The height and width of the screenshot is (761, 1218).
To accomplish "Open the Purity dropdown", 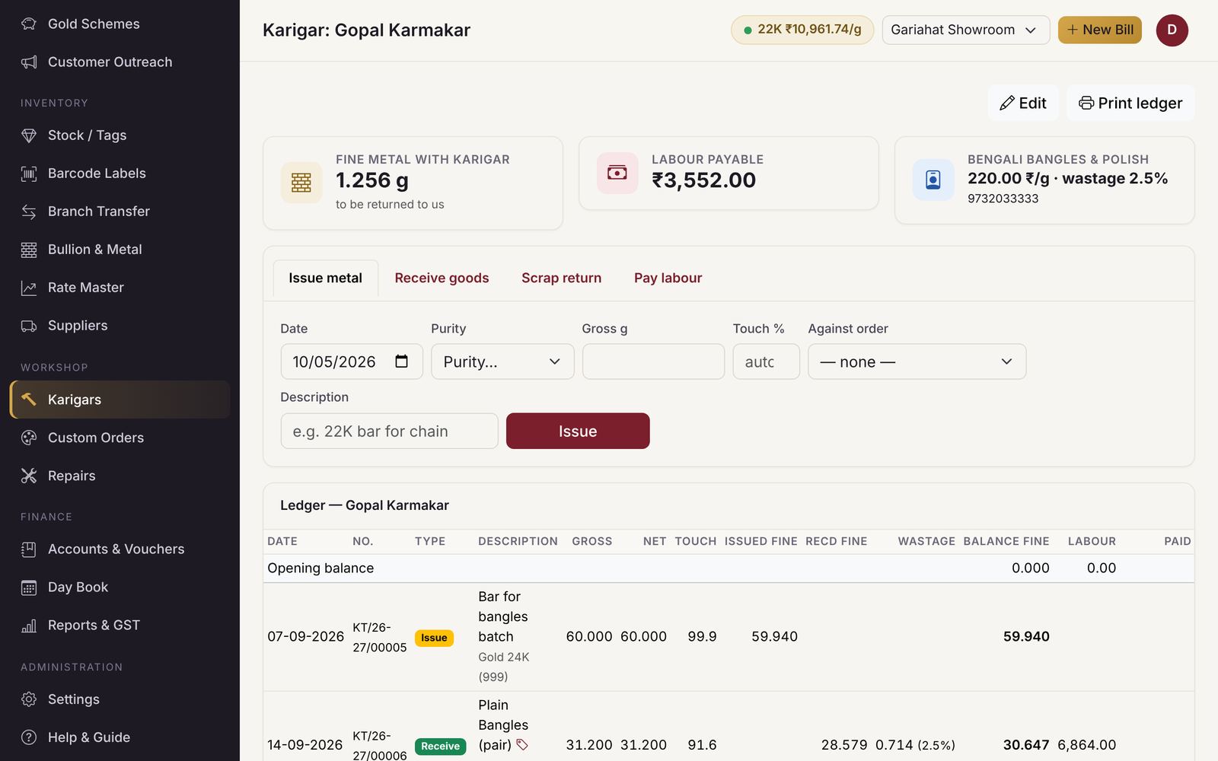I will click(502, 361).
